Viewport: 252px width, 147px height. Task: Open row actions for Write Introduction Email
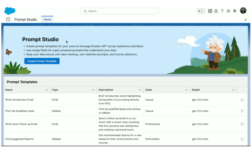242,100
